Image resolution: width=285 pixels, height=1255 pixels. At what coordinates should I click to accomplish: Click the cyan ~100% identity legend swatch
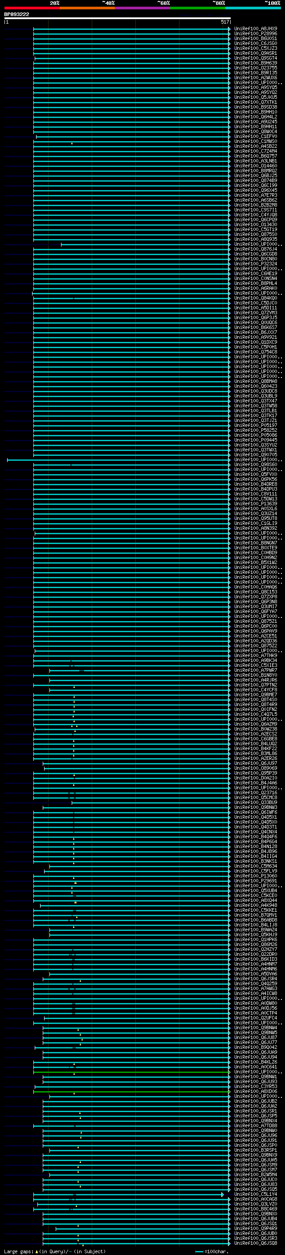pyautogui.click(x=253, y=8)
